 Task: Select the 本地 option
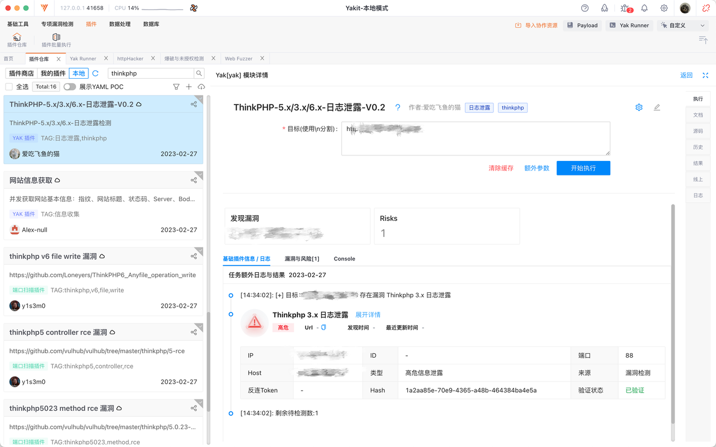point(79,73)
